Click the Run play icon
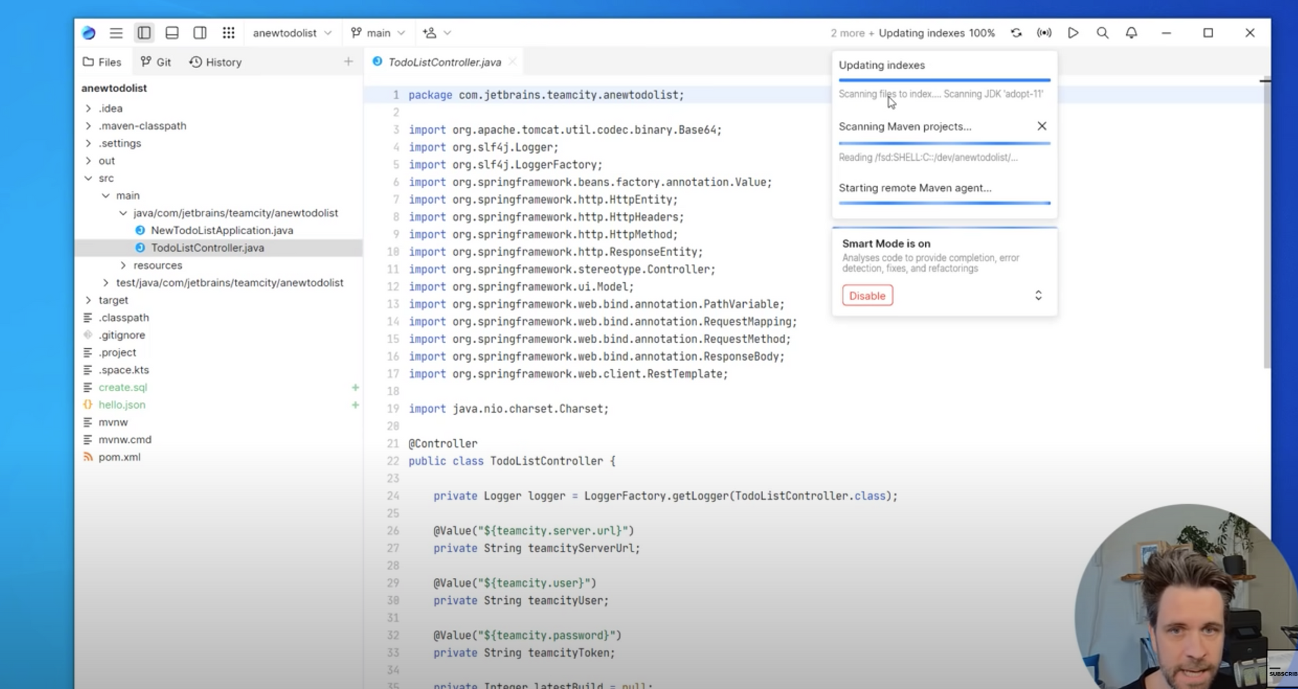 [x=1073, y=32]
